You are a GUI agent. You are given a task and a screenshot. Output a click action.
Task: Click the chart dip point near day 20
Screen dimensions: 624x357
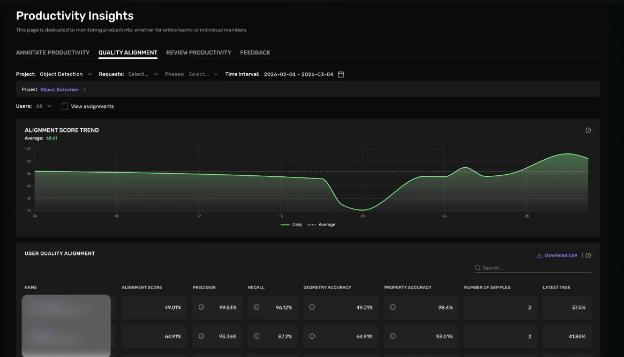click(x=363, y=210)
